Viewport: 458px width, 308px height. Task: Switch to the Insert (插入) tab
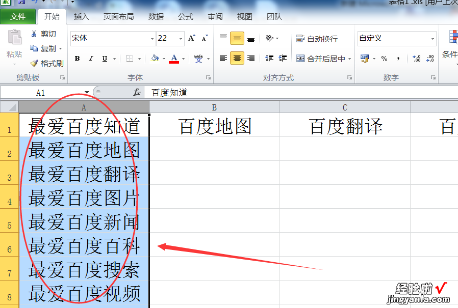tap(81, 17)
